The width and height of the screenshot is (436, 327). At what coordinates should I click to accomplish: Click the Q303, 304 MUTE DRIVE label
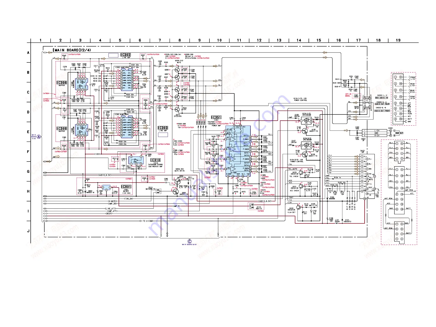coord(180,170)
